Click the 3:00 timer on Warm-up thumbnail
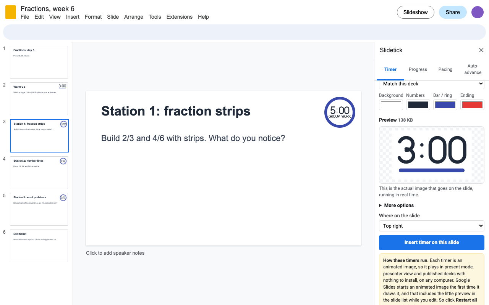 [x=62, y=86]
